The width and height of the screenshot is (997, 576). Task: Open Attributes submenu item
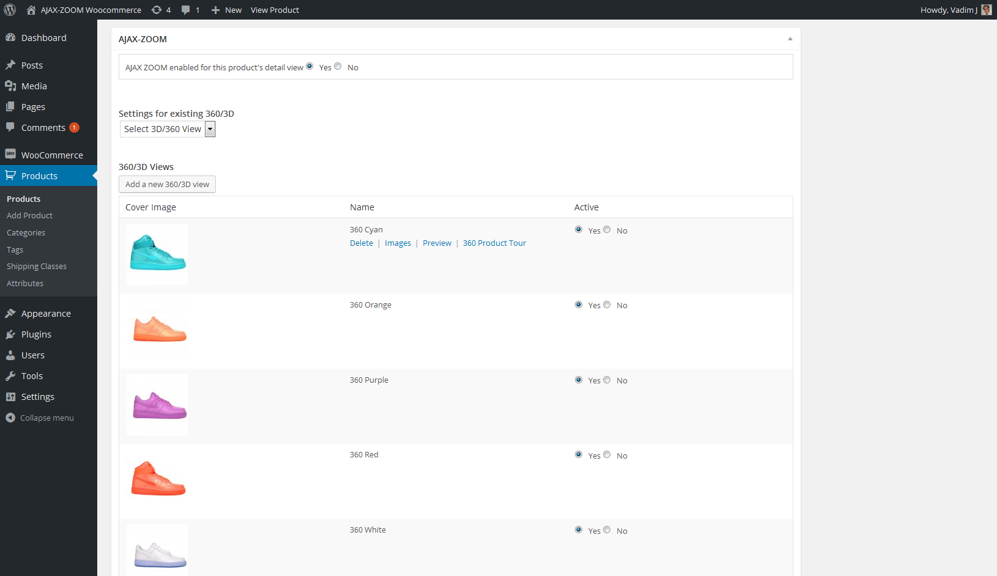pyautogui.click(x=25, y=283)
